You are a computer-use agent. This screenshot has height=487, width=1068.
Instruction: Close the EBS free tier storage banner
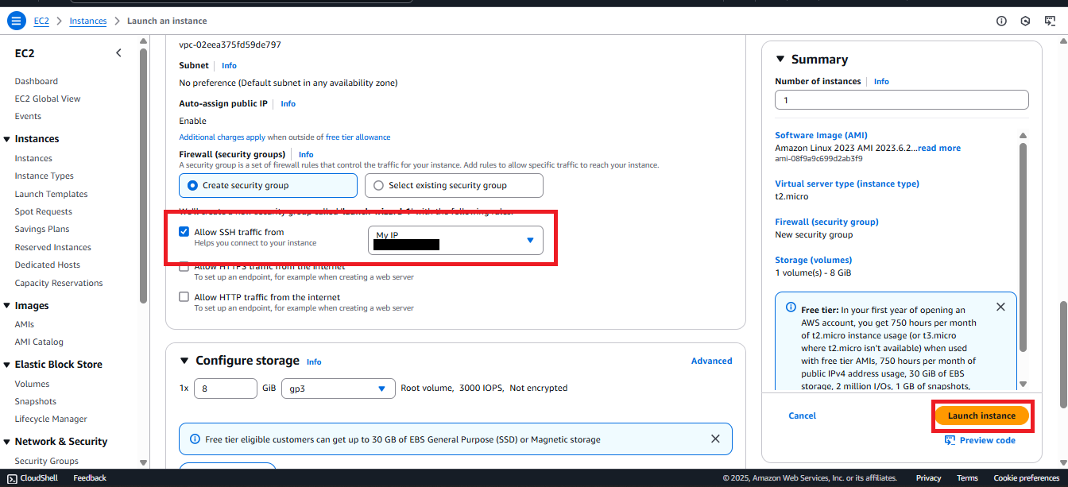(715, 439)
